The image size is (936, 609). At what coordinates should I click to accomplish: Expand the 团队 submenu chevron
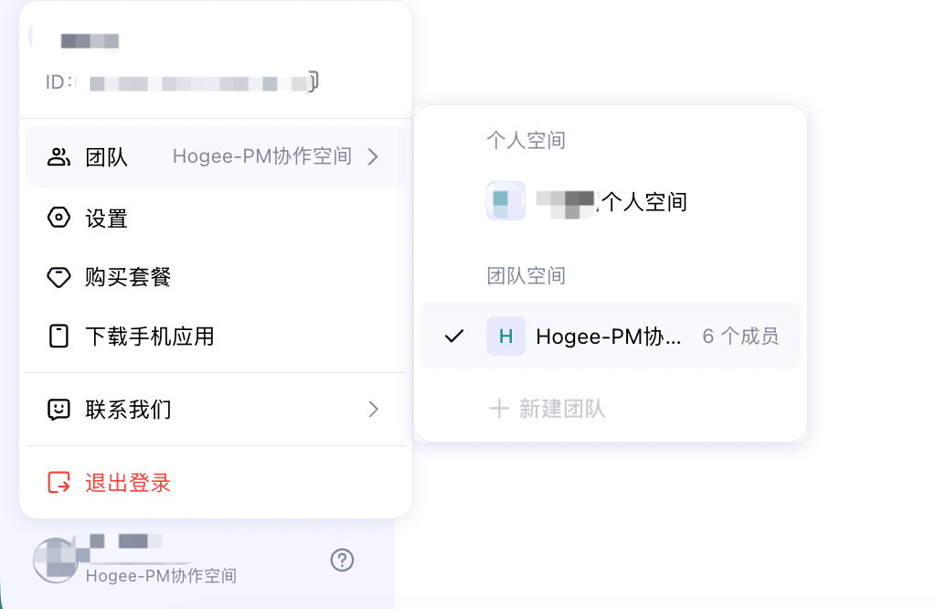(x=374, y=157)
